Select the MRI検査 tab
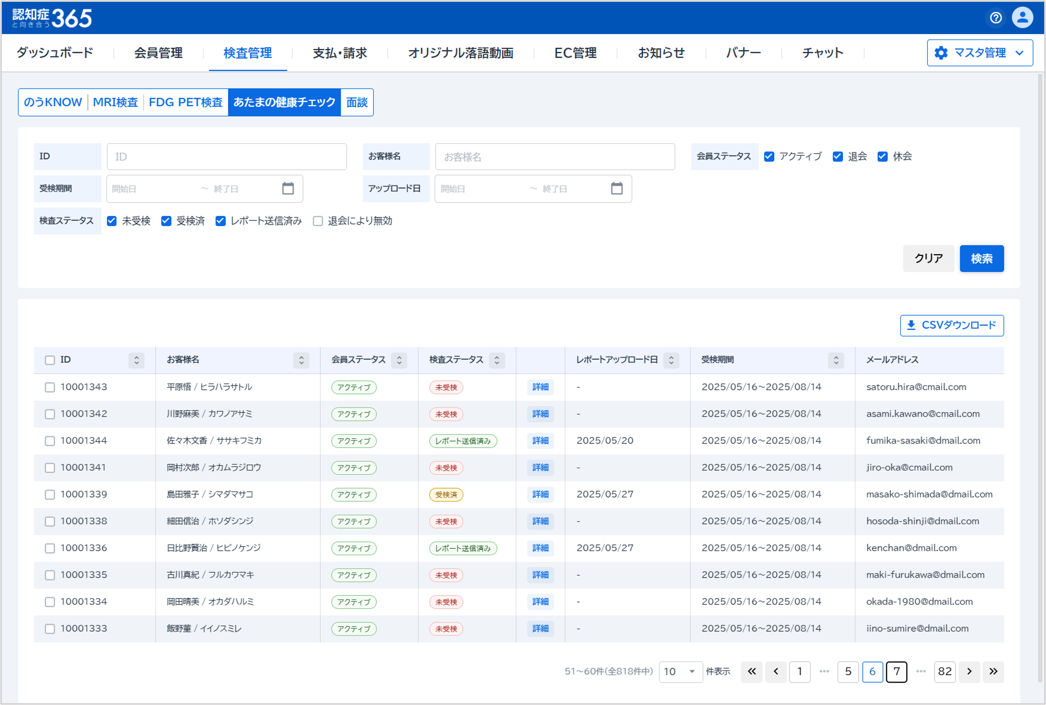Image resolution: width=1046 pixels, height=705 pixels. (x=115, y=102)
